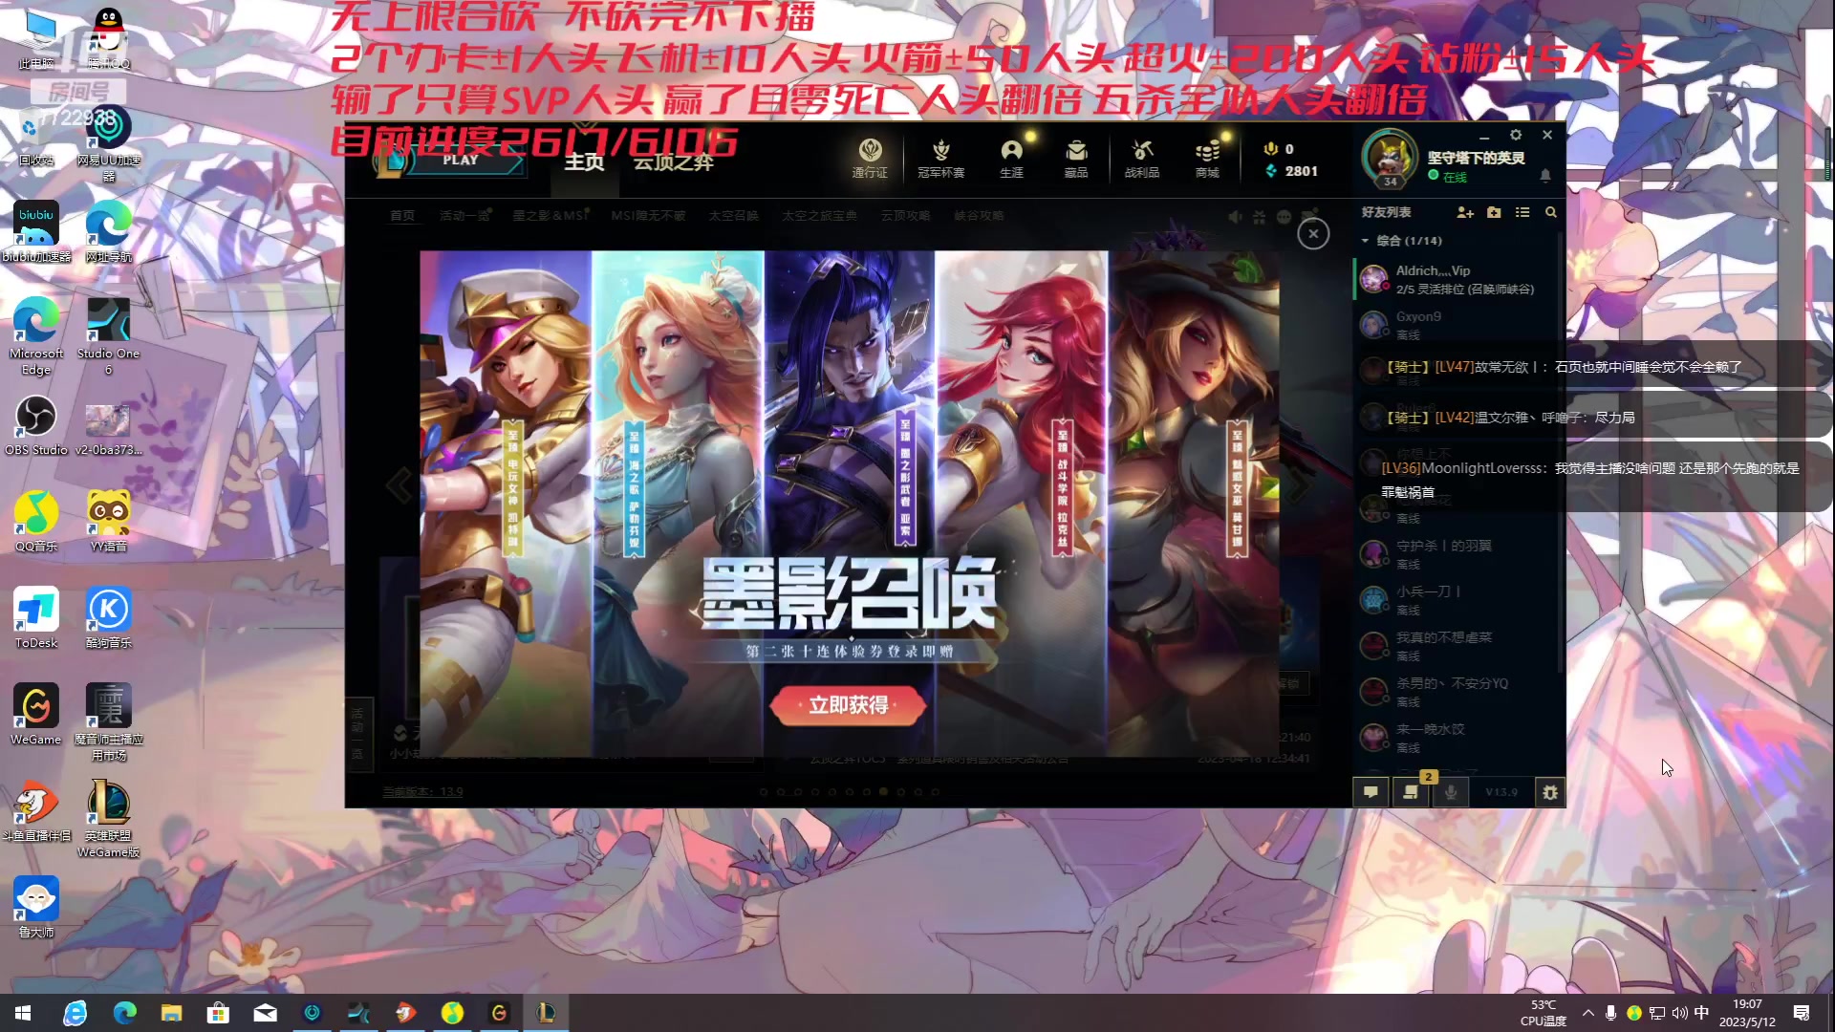Click the 2801 blue essence balance

point(1291,171)
